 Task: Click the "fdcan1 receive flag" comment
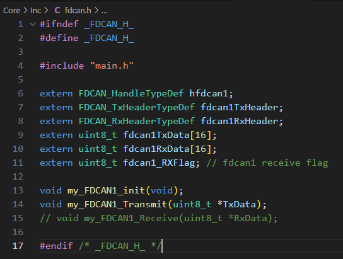click(267, 163)
